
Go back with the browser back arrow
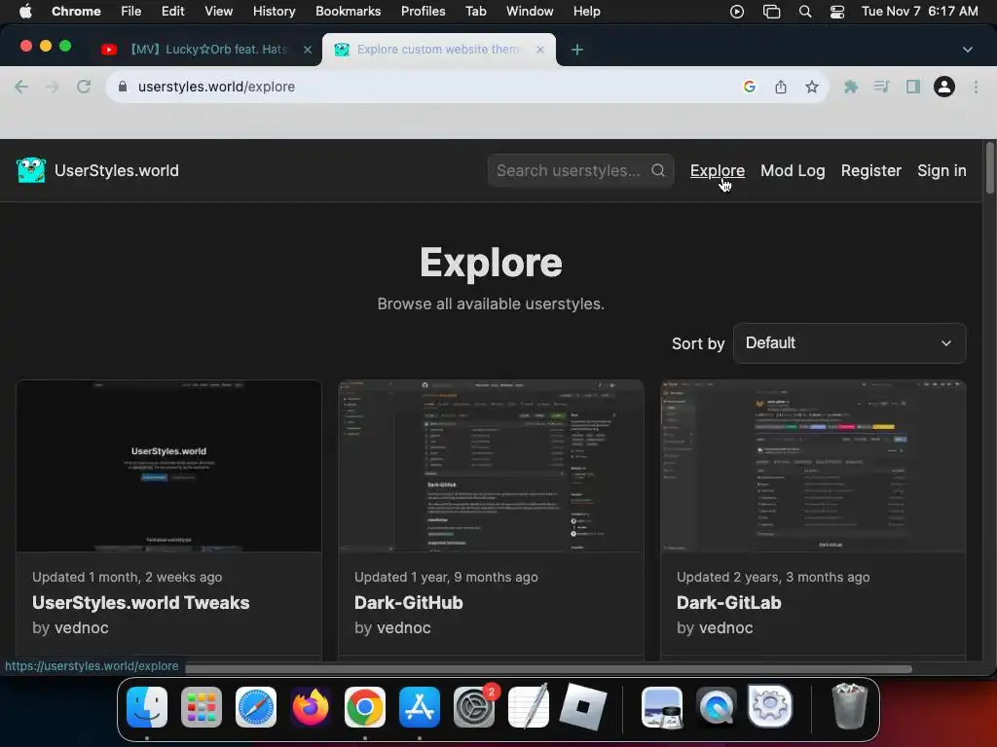pos(21,87)
